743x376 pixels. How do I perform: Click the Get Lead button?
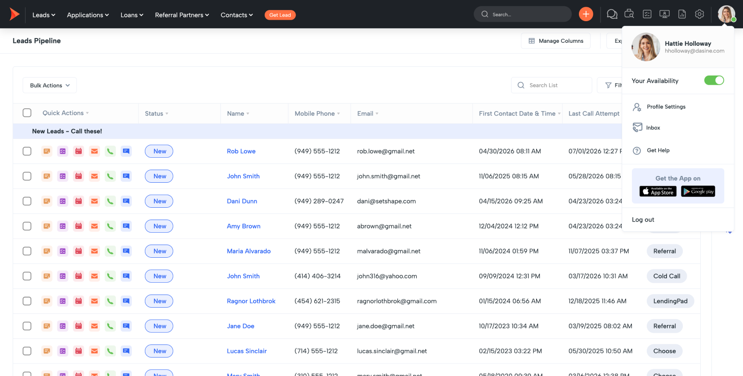pos(280,15)
